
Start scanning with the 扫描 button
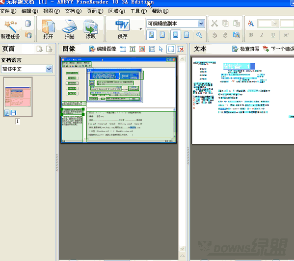(69, 29)
